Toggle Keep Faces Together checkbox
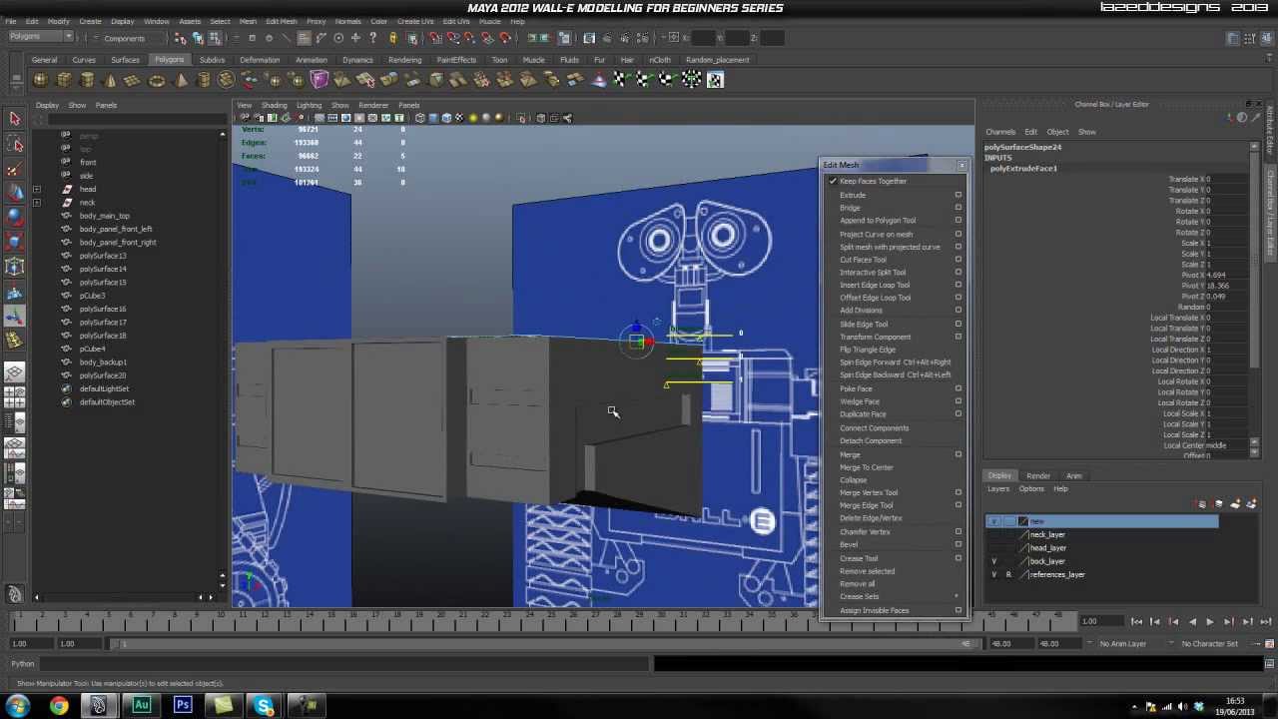1278x719 pixels. pyautogui.click(x=833, y=182)
